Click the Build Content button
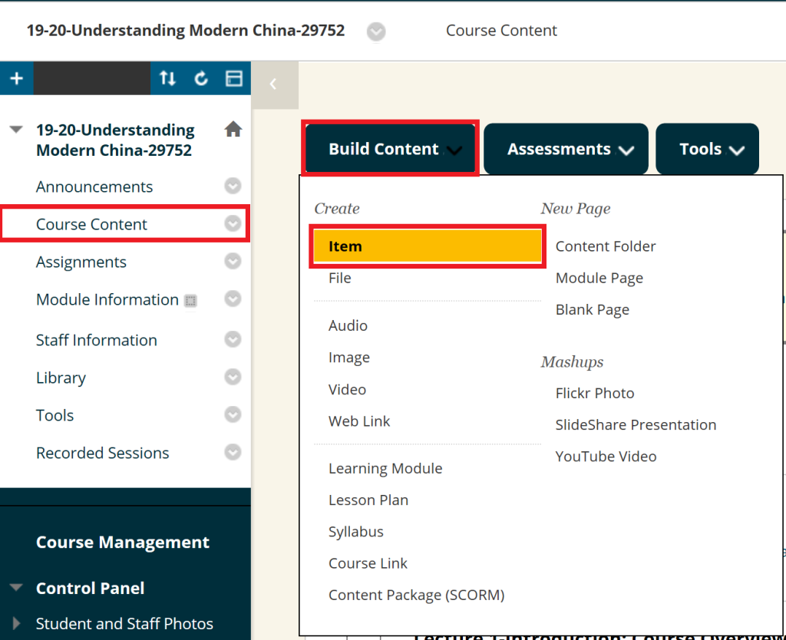 point(390,148)
